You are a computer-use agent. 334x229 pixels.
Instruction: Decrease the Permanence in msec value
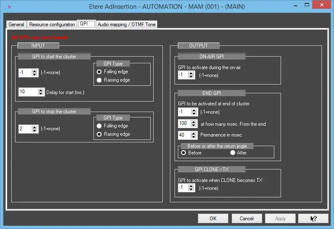pyautogui.click(x=193, y=137)
